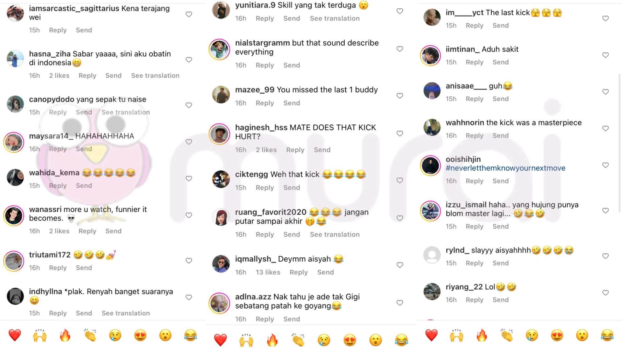View the 13 likes on iqmallysh_'s comment

click(x=268, y=272)
